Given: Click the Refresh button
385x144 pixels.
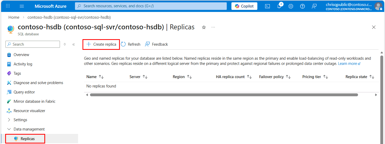Looking at the screenshot, I should [130, 44].
